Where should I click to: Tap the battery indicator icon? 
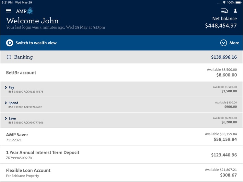(238, 3)
